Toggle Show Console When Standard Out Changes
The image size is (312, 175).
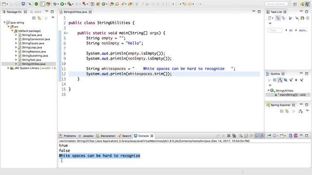point(257,136)
